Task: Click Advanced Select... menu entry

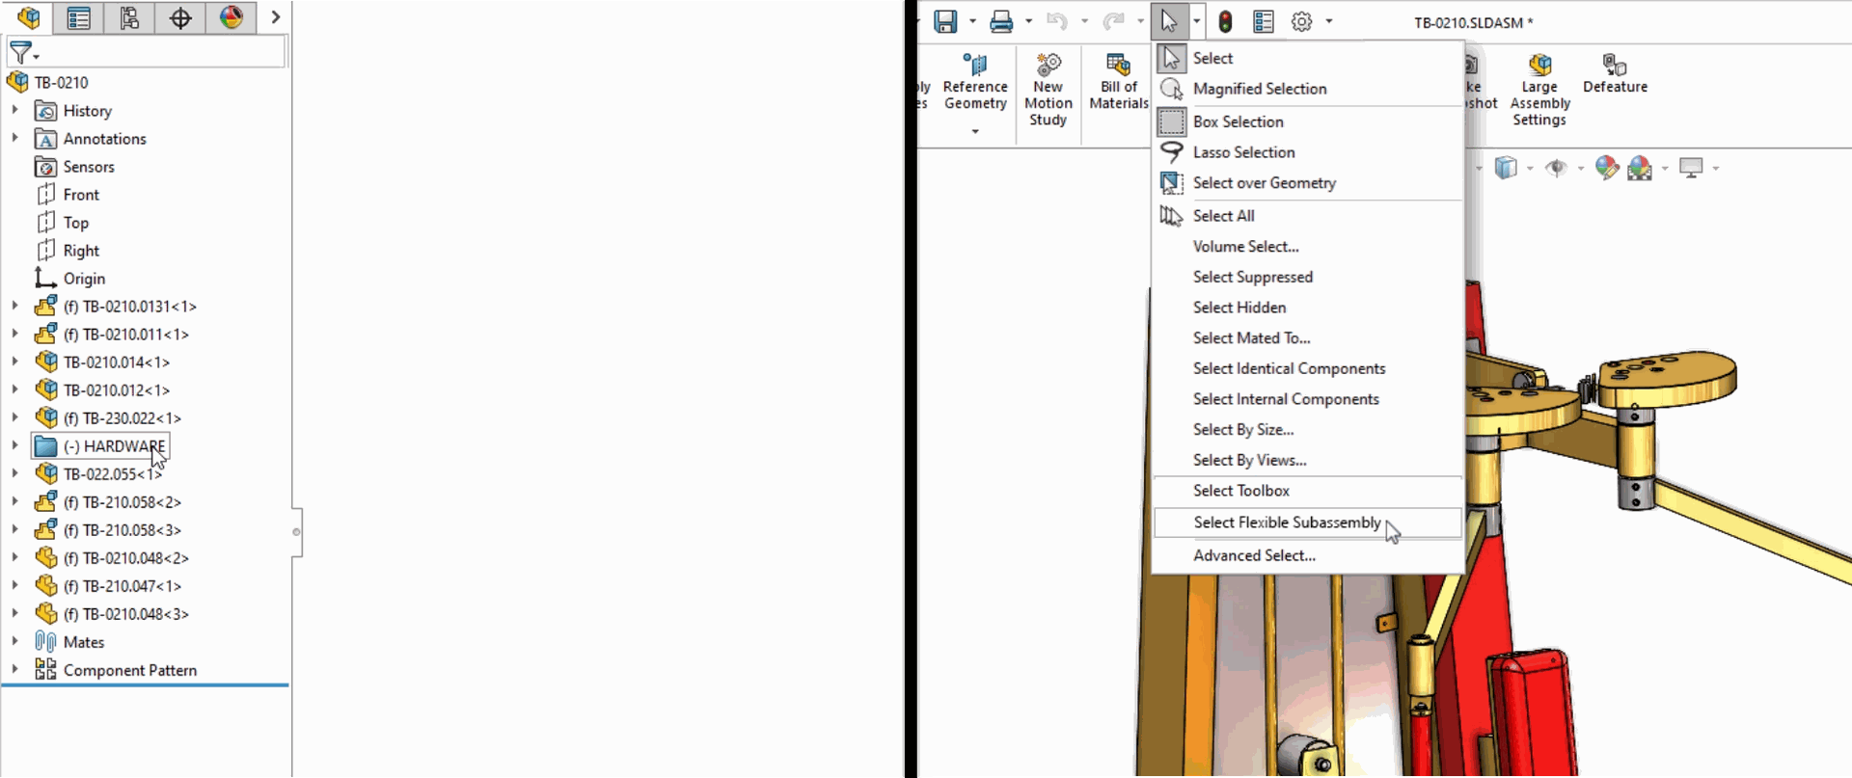Action: (1254, 555)
